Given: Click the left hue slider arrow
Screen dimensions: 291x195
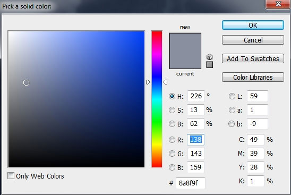Looking at the screenshot, I should point(148,82).
